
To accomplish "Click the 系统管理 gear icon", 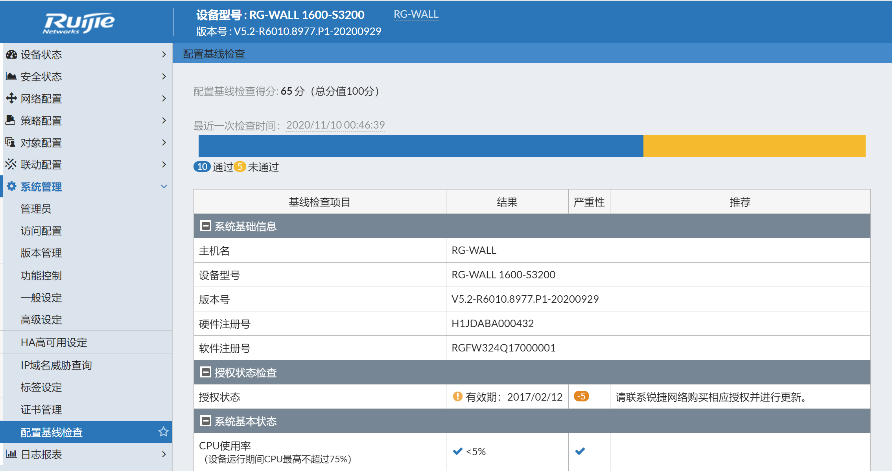I will 11,186.
